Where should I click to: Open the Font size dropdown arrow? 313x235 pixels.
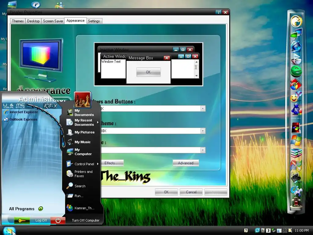coord(203,150)
